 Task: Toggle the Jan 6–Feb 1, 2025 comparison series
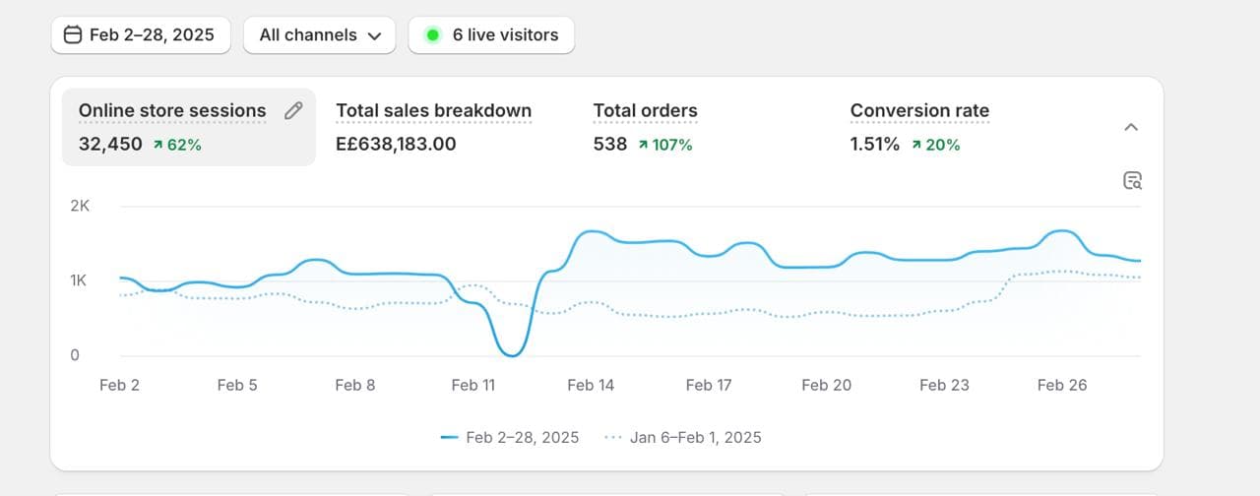coord(695,437)
